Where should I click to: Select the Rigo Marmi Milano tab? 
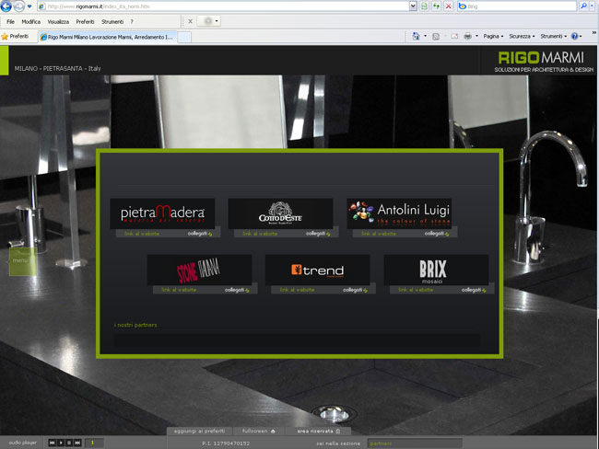point(107,37)
